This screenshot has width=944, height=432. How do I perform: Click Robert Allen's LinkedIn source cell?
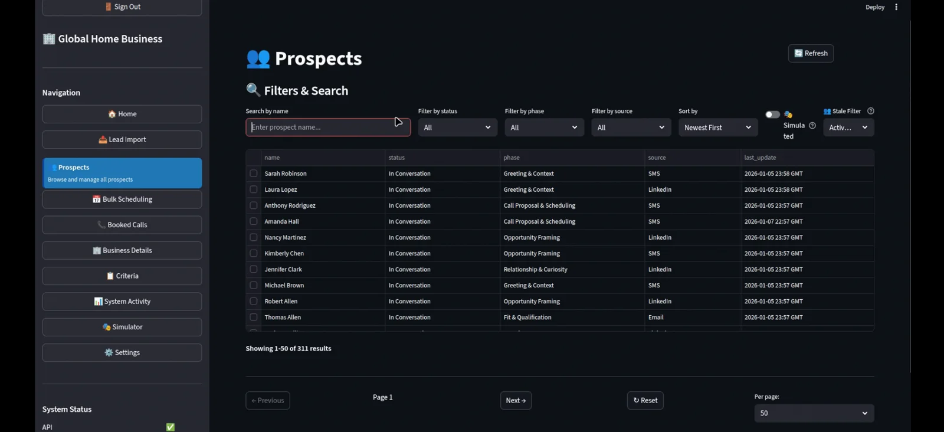coord(693,301)
